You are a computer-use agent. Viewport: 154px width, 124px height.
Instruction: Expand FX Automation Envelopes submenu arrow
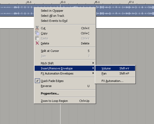click(93, 73)
